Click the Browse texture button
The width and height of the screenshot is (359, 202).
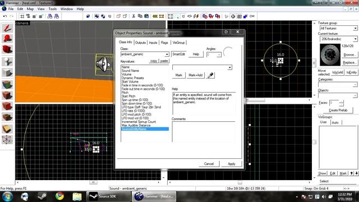349,55
